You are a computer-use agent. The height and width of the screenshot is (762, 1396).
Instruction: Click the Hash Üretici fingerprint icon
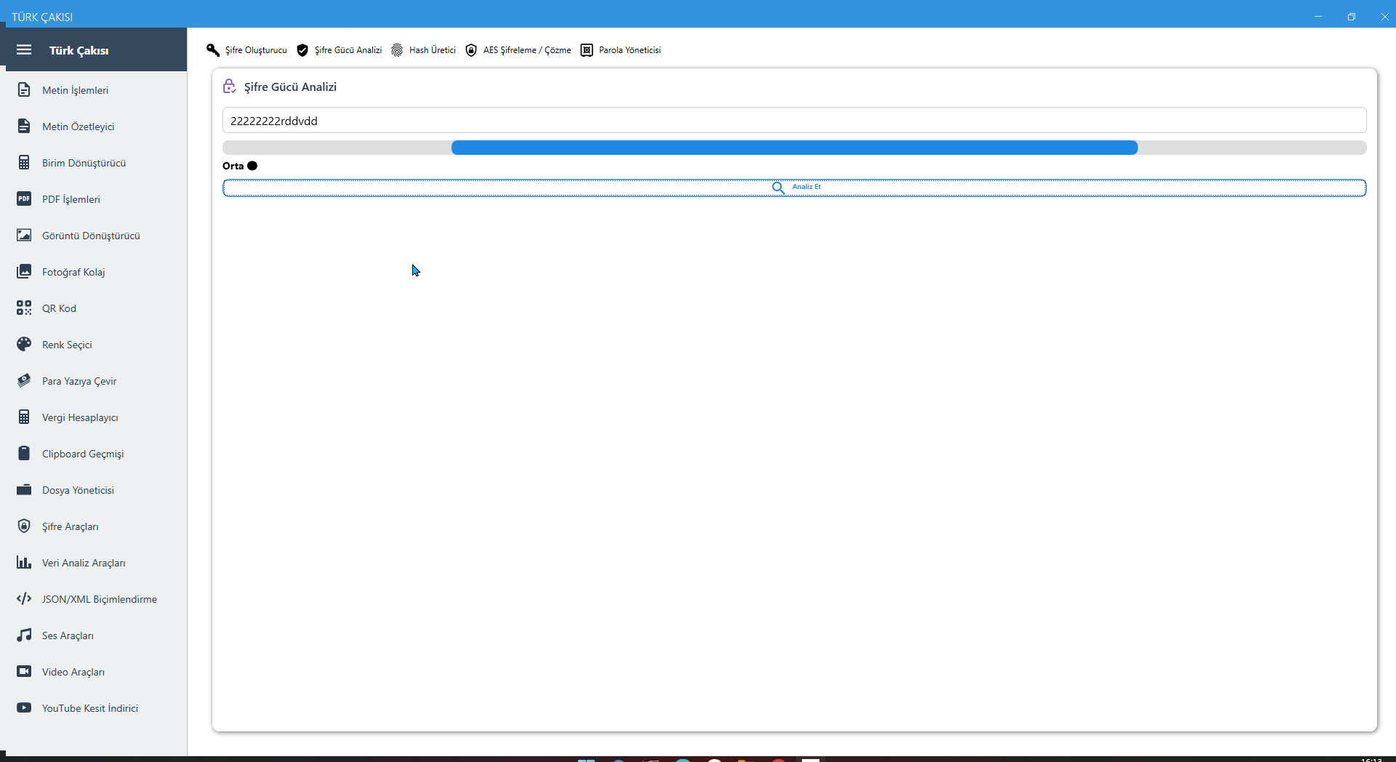coord(397,50)
